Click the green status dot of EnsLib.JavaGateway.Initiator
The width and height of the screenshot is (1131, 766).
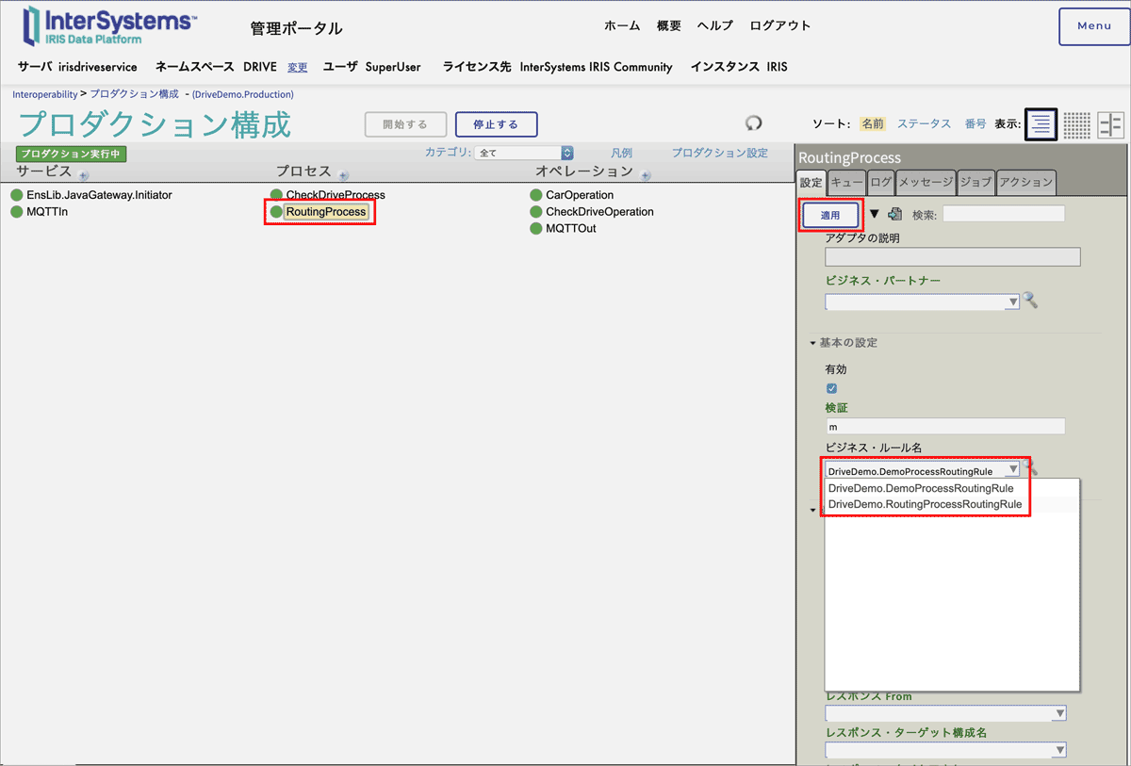pyautogui.click(x=17, y=195)
